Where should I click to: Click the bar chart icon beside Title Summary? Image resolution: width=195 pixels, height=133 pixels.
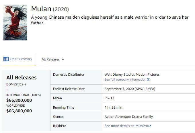click(x=6, y=59)
